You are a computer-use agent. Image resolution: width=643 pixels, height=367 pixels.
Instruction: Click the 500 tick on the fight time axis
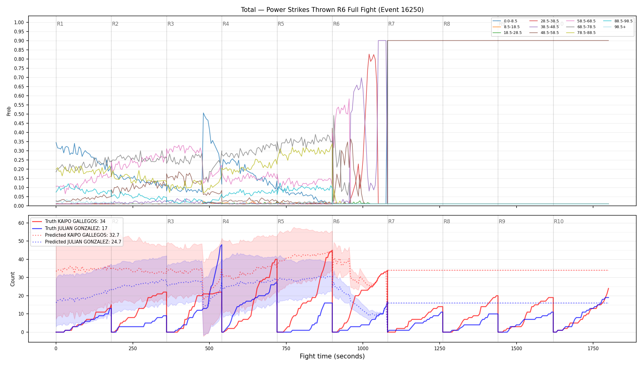point(209,348)
